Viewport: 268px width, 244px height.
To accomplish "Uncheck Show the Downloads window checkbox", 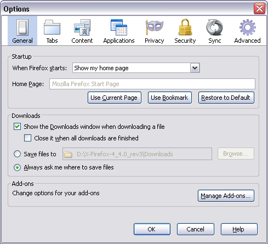I will coord(17,127).
